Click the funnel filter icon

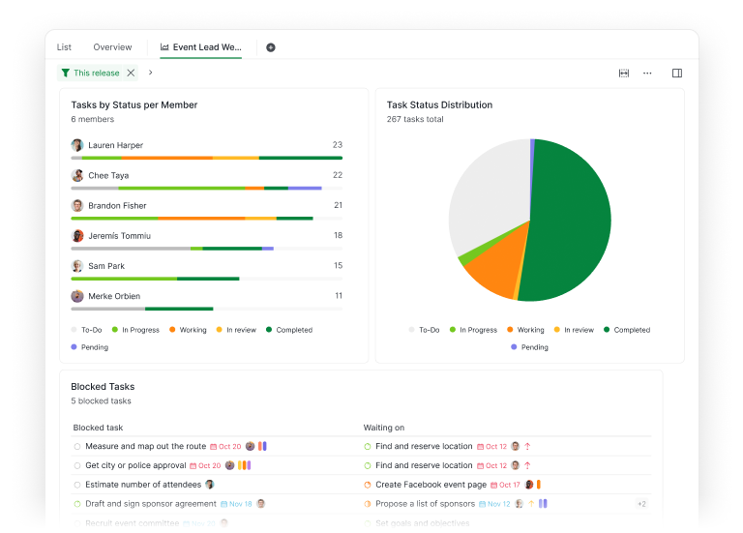click(66, 73)
